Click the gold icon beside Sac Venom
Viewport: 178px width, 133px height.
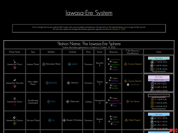pyautogui.click(x=128, y=101)
